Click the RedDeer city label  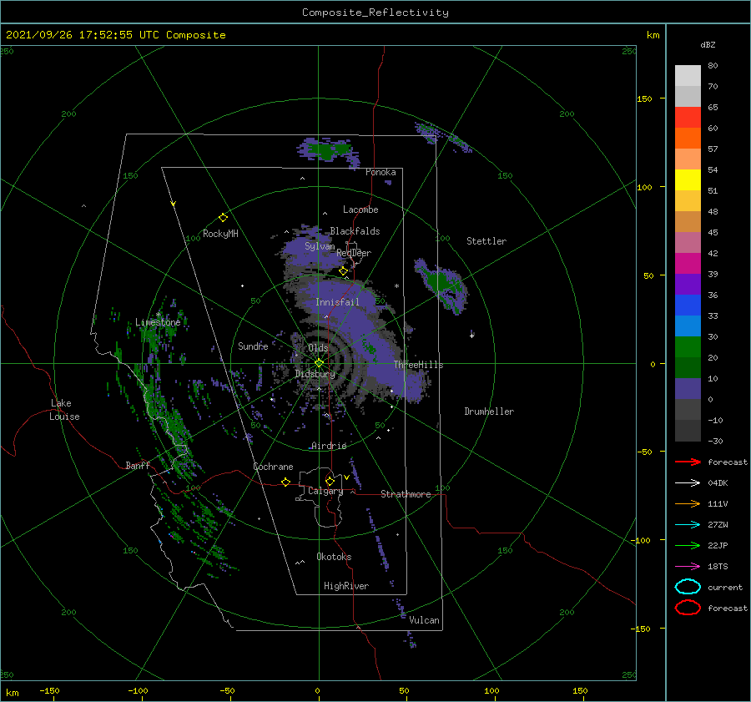tap(354, 253)
